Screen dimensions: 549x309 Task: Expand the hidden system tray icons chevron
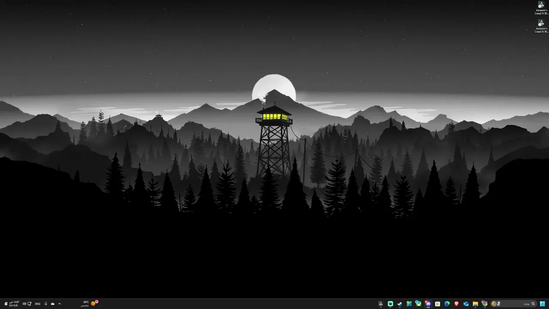pyautogui.click(x=60, y=304)
